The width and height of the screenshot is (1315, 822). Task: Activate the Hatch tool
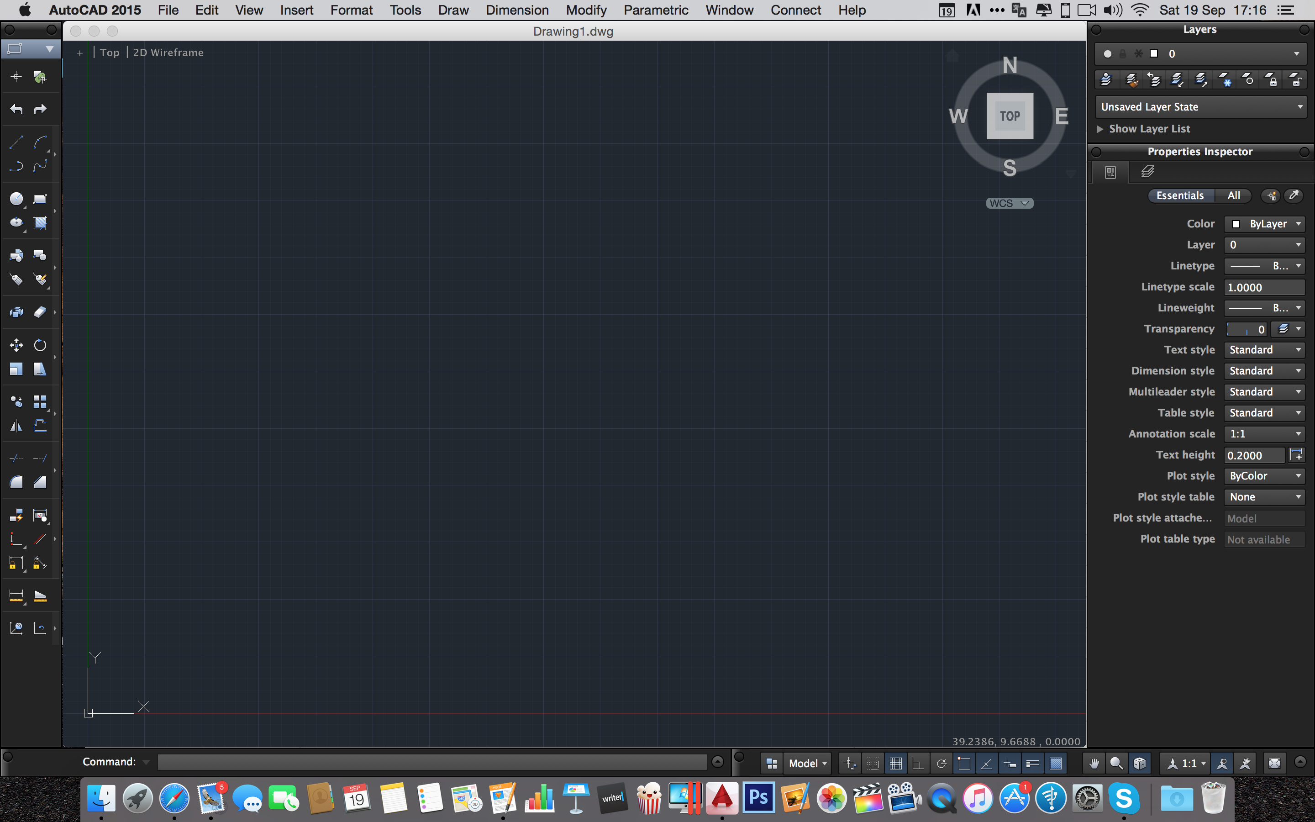tap(40, 223)
